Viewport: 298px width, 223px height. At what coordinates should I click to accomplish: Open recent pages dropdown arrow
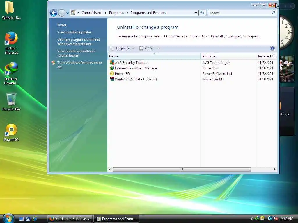68,13
